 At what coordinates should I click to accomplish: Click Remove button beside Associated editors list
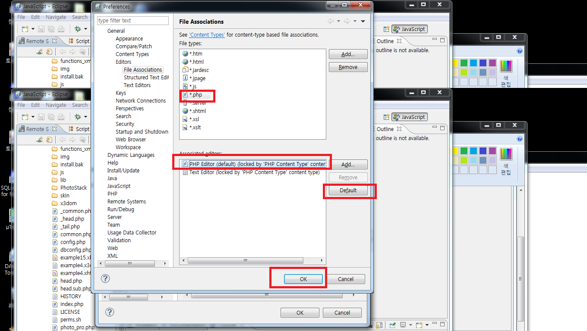(x=348, y=178)
